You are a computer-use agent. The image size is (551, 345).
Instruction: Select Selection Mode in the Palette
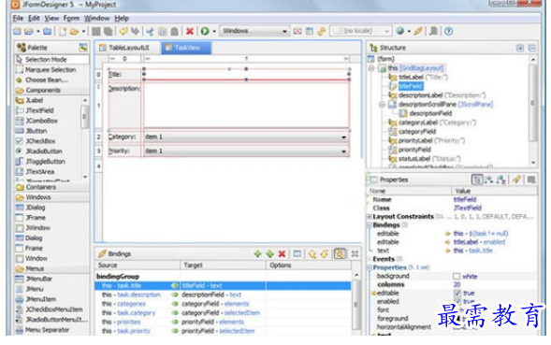point(51,60)
